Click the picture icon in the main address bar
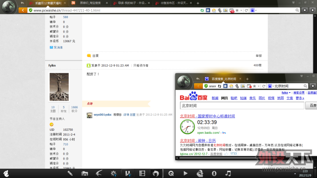 [225, 10]
